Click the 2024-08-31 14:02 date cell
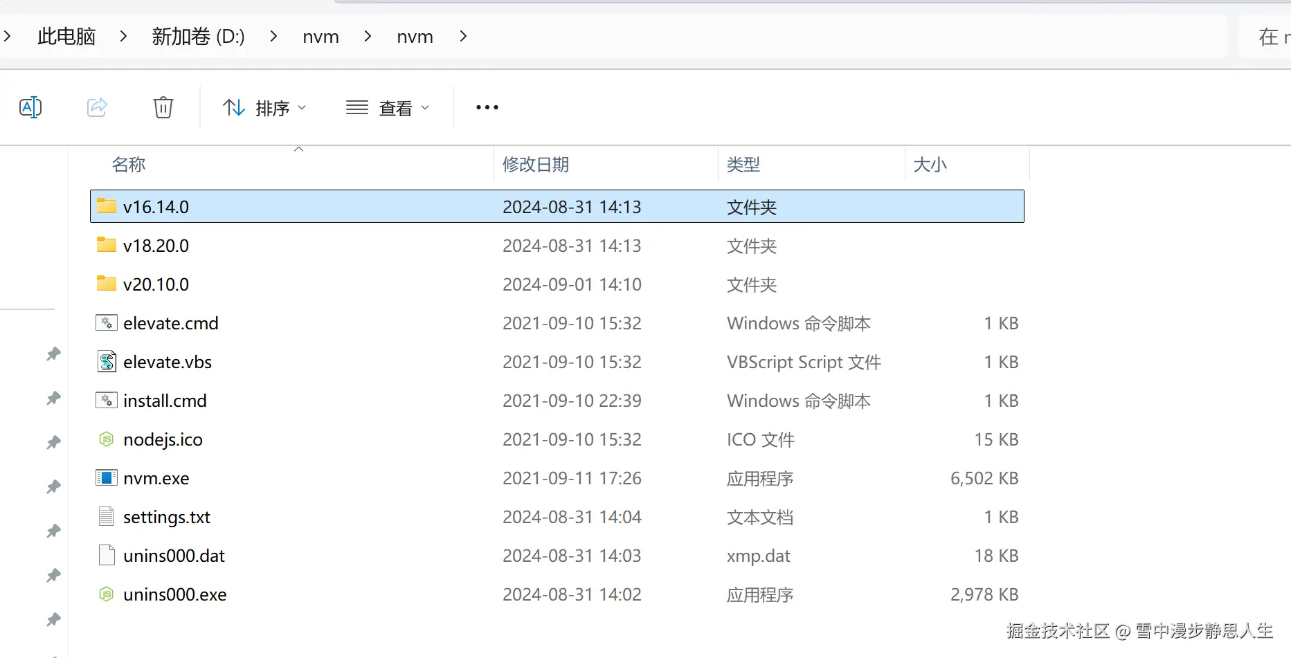 [572, 594]
